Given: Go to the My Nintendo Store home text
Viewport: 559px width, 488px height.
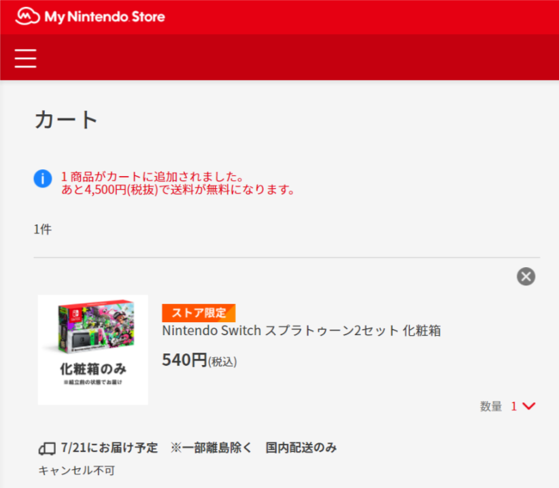Looking at the screenshot, I should (x=105, y=17).
